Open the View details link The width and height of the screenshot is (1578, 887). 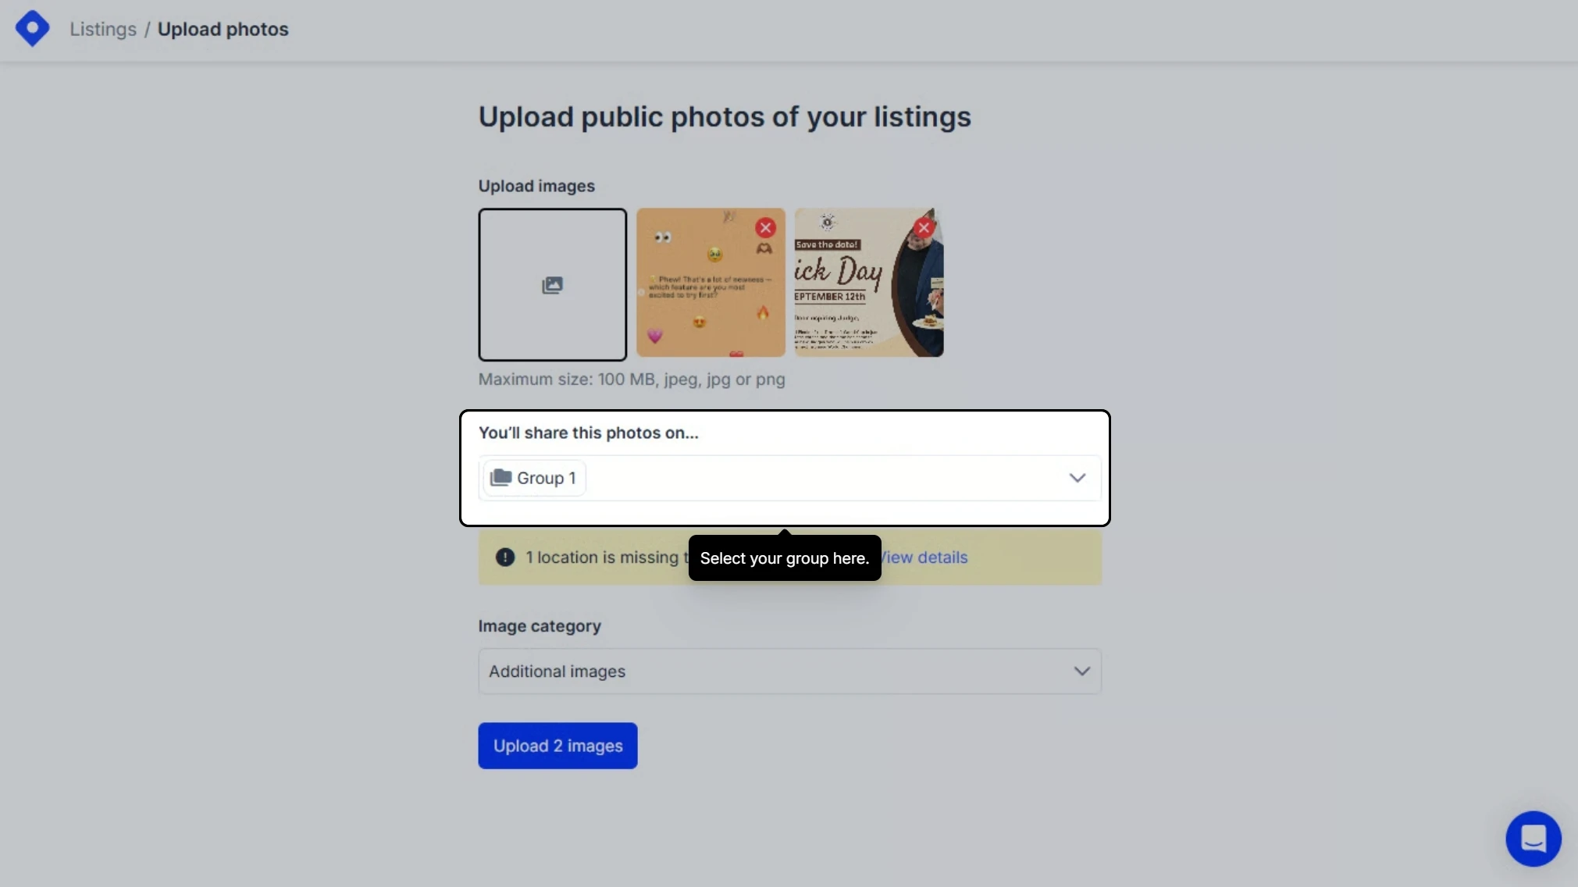tap(924, 557)
